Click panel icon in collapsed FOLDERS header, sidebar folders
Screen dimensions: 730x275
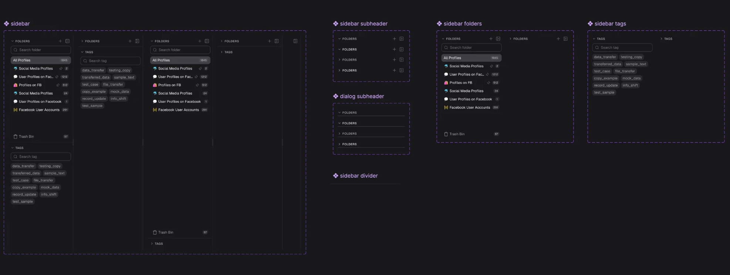565,39
